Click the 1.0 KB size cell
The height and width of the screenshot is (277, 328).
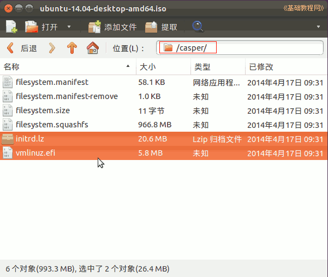pyautogui.click(x=150, y=96)
